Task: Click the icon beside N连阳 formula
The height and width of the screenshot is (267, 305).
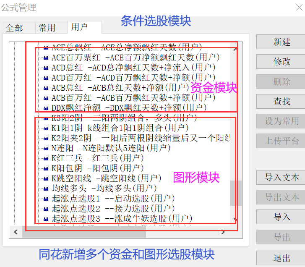Action: pos(46,149)
